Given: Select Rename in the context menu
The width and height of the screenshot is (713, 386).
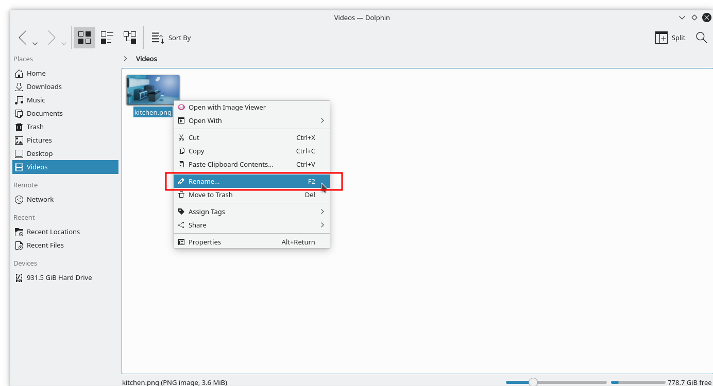Looking at the screenshot, I should click(203, 181).
